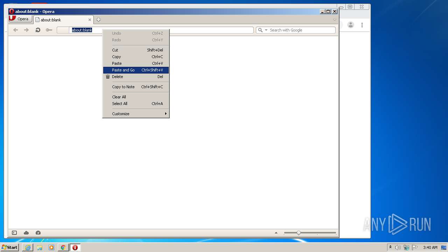Choose Cut from the context menu
Image resolution: width=448 pixels, height=252 pixels.
pos(136,50)
